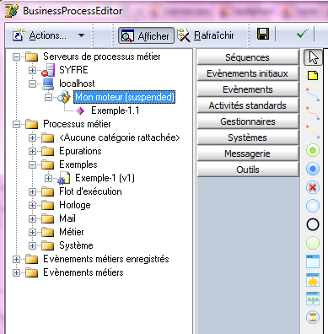Expand the Système folder
The width and height of the screenshot is (328, 334).
(x=32, y=245)
